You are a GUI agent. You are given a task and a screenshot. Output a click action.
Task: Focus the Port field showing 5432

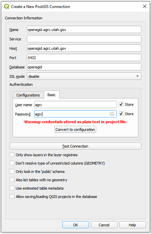coord(84,58)
